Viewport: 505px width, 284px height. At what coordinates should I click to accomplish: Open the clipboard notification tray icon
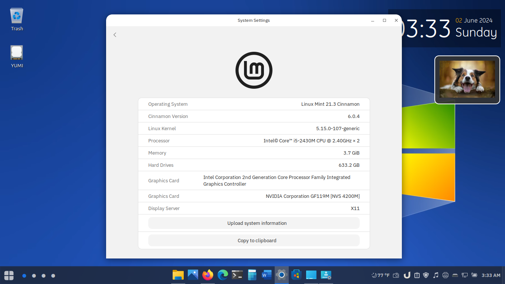(x=417, y=275)
